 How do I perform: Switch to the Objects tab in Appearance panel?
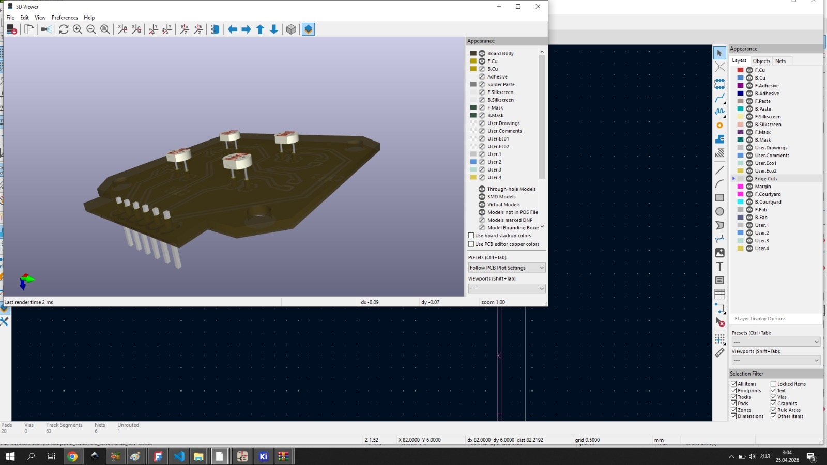[761, 61]
